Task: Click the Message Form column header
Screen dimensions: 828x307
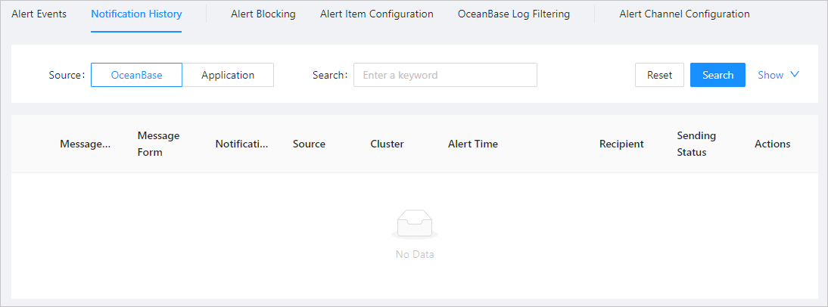Action: pyautogui.click(x=158, y=144)
